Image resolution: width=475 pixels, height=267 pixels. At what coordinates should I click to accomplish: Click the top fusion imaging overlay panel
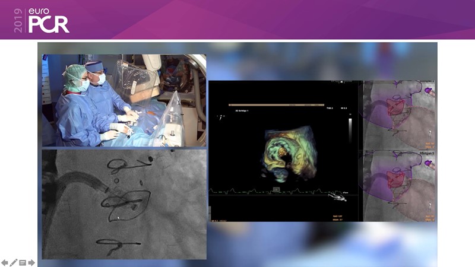(399, 115)
